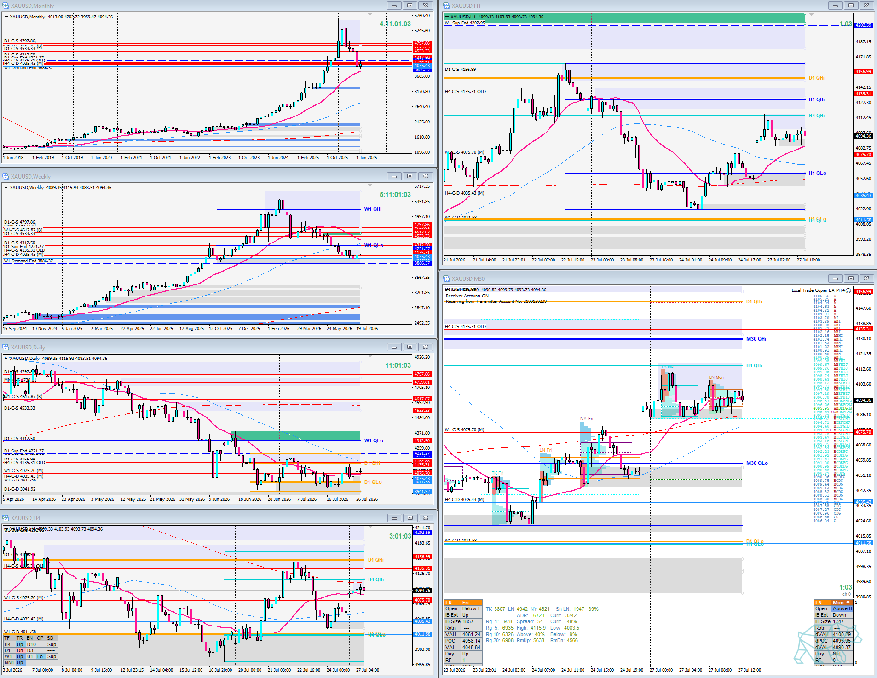Expand one-click trading triangle on H4 chart
Viewport: 877px width, 678px height.
pos(6,529)
